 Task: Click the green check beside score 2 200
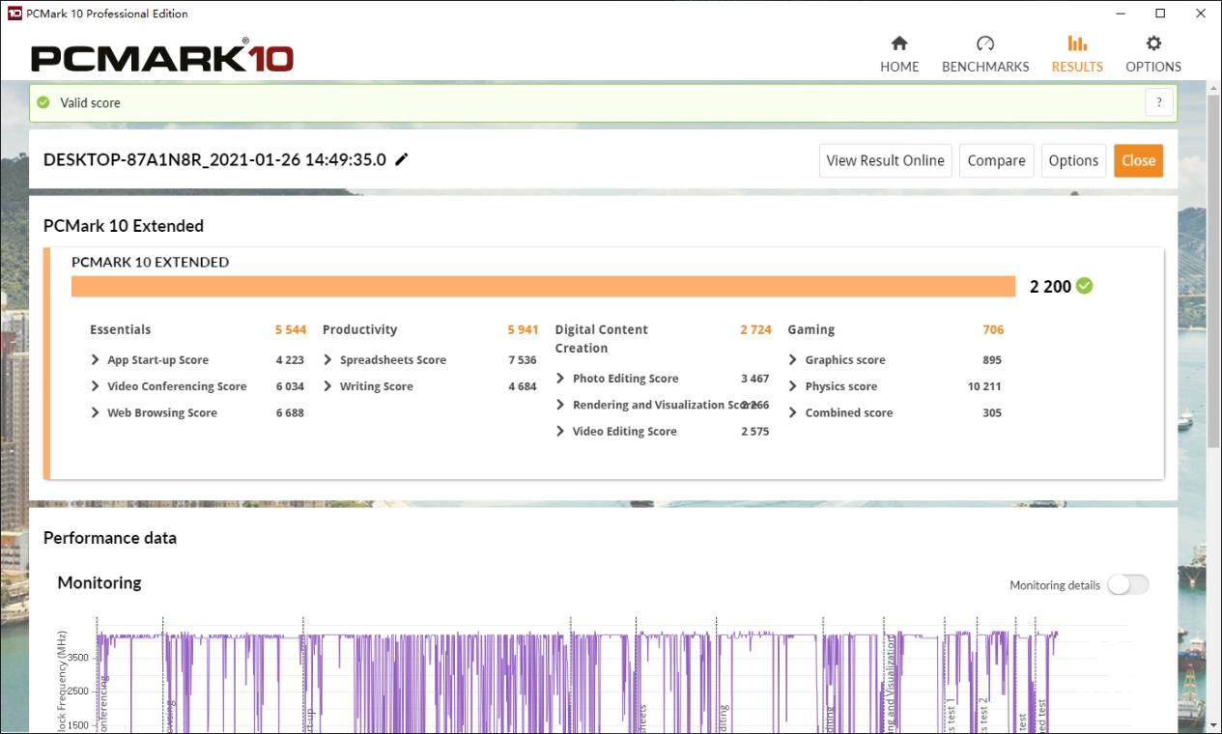coord(1085,286)
